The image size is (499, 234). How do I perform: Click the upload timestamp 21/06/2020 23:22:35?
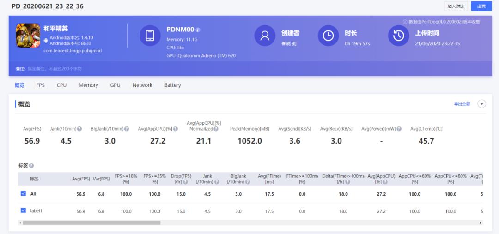click(438, 43)
